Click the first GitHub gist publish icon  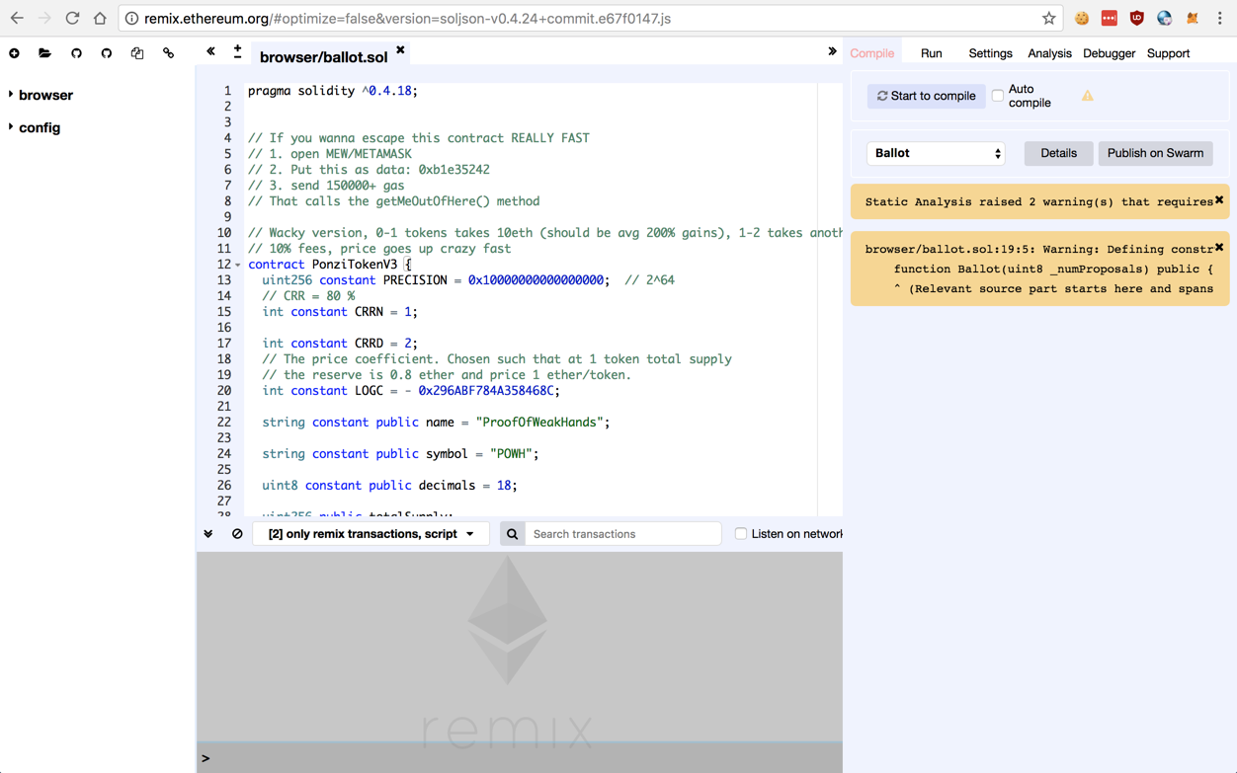pos(76,53)
